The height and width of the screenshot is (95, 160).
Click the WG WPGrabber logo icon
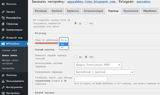pyautogui.click(x=3, y=44)
